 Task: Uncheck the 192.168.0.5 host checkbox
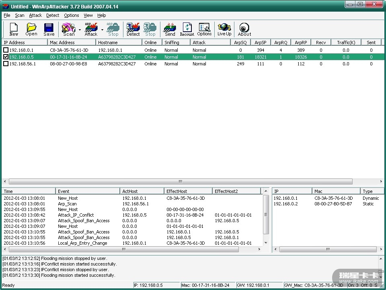6,57
